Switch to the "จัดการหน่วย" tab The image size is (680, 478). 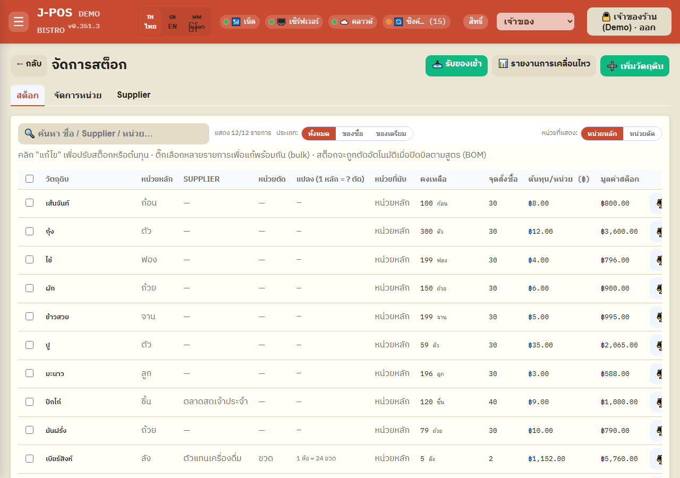point(78,95)
